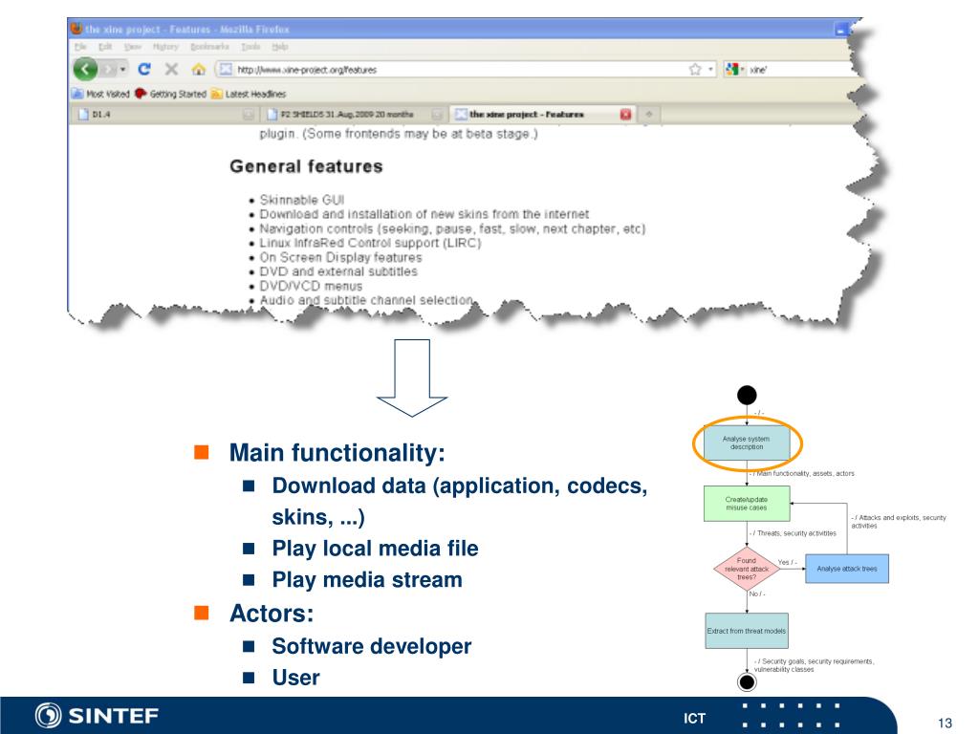Click the Play media stream bullet
Screen dimensions: 979x734
(x=367, y=579)
